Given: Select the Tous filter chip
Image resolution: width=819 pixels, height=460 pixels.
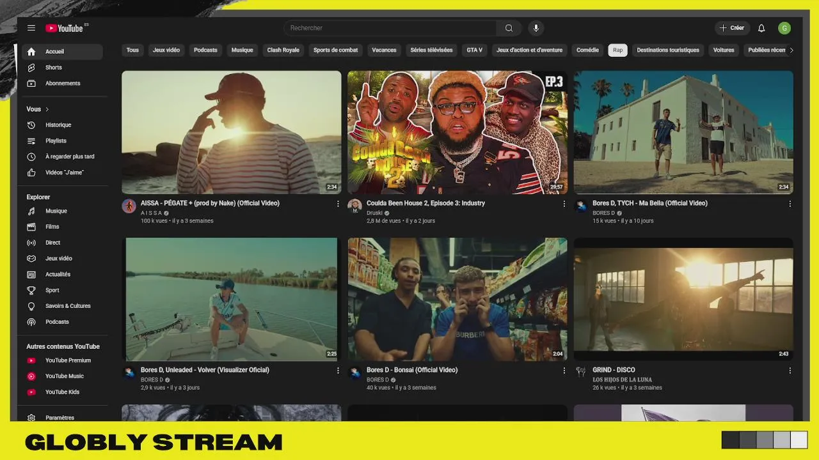Looking at the screenshot, I should (132, 50).
